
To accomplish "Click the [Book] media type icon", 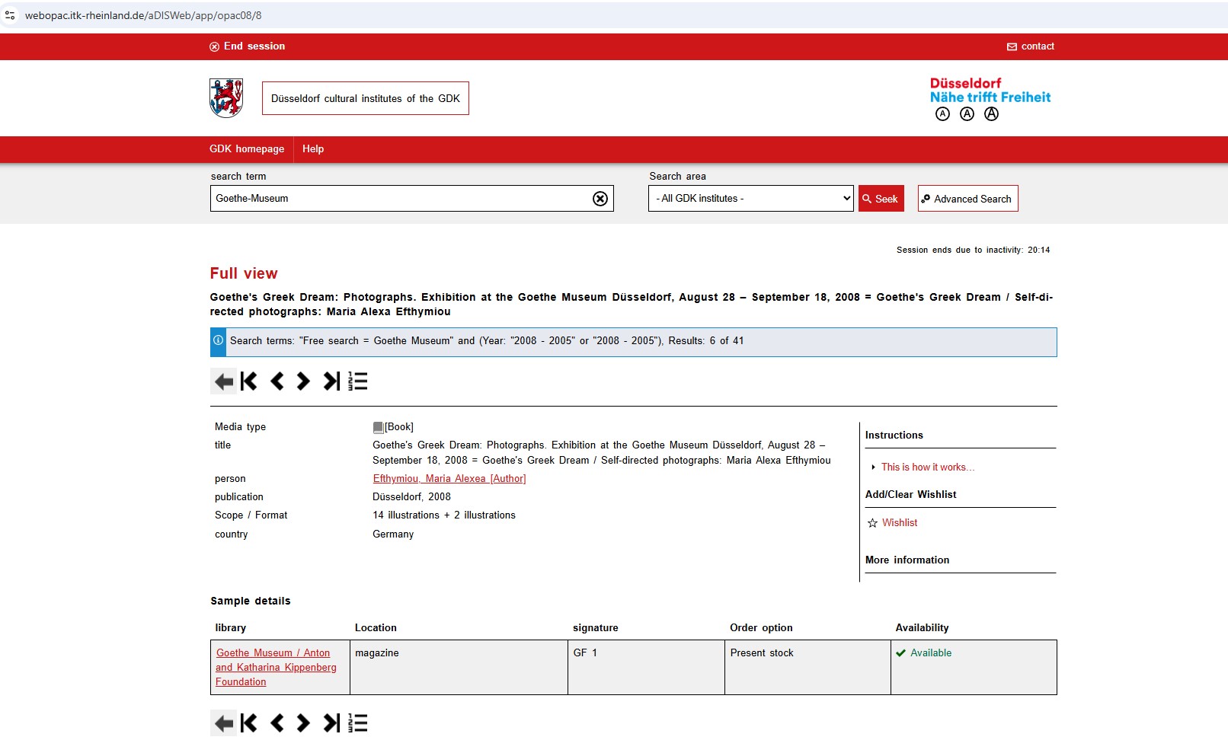I will (378, 428).
